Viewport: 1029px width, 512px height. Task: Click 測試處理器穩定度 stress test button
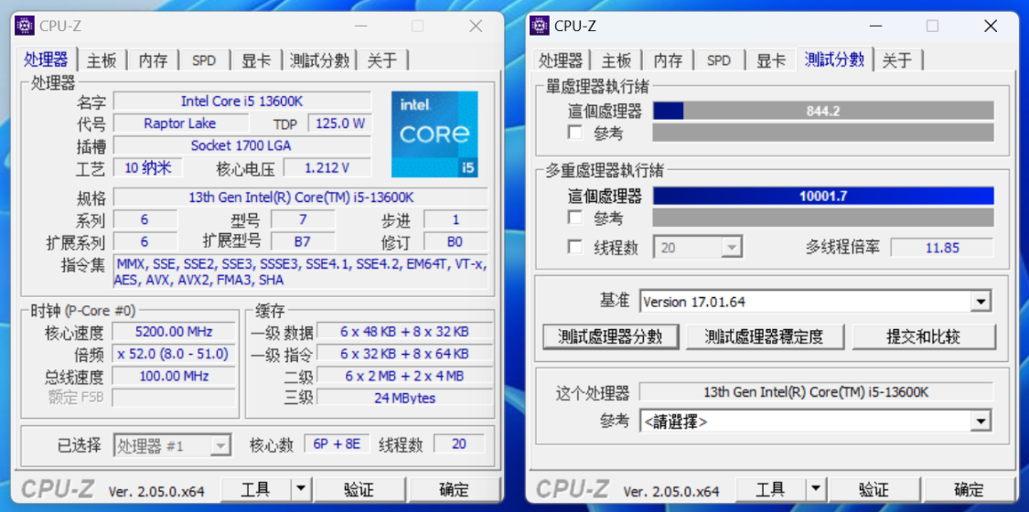(763, 337)
